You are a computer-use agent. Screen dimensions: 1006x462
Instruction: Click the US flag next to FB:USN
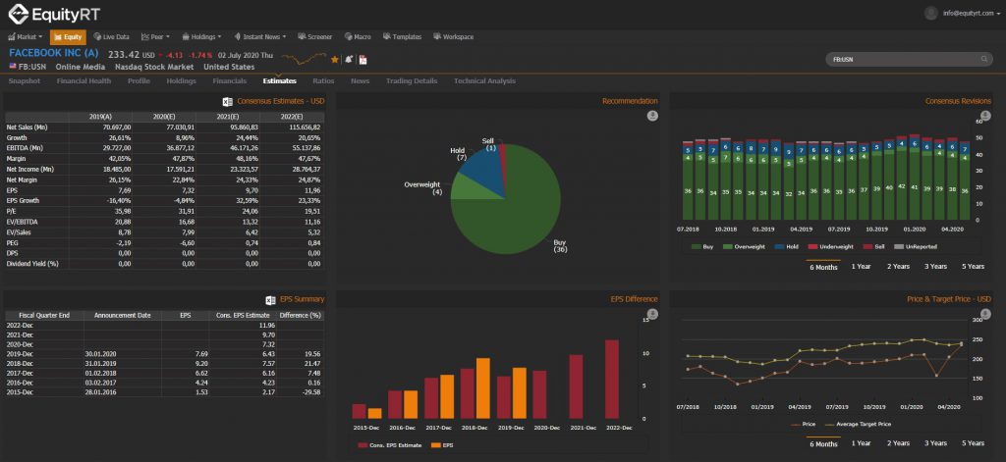coord(13,67)
